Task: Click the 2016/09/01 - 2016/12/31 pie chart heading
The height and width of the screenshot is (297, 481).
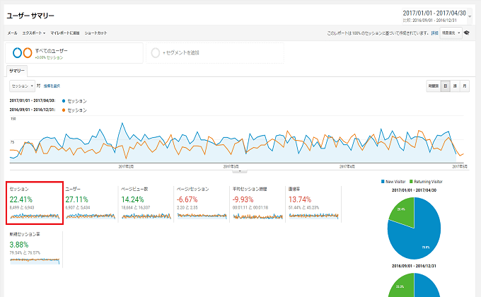Action: click(414, 266)
